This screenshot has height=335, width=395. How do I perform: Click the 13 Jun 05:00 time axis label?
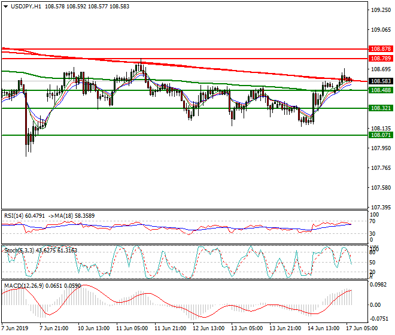pyautogui.click(x=247, y=328)
